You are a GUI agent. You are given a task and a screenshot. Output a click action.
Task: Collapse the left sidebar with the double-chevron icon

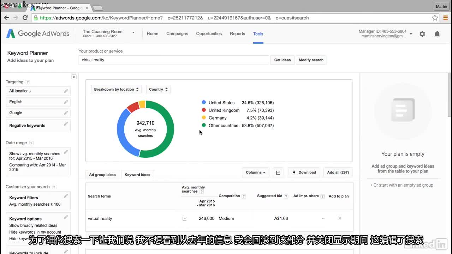click(x=74, y=77)
